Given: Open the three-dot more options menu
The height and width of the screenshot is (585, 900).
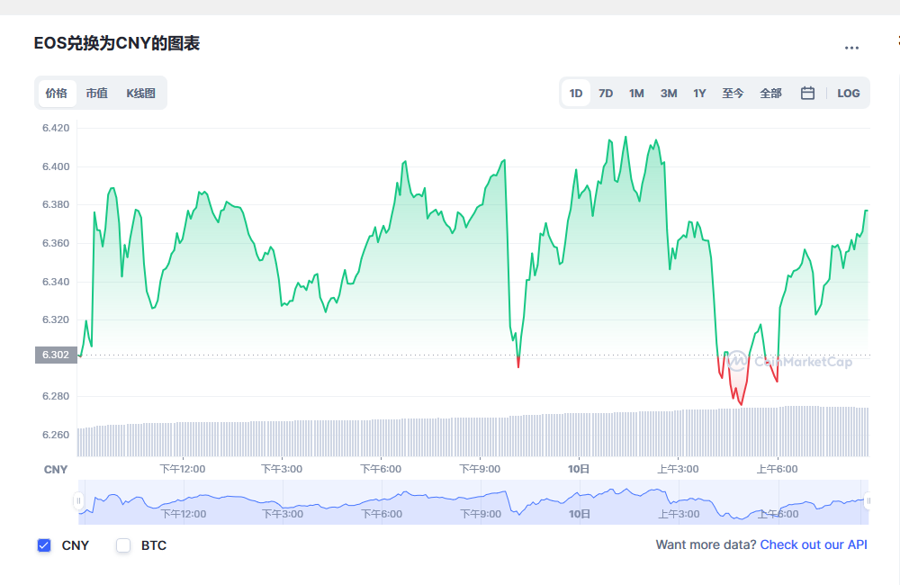Looking at the screenshot, I should click(x=851, y=48).
